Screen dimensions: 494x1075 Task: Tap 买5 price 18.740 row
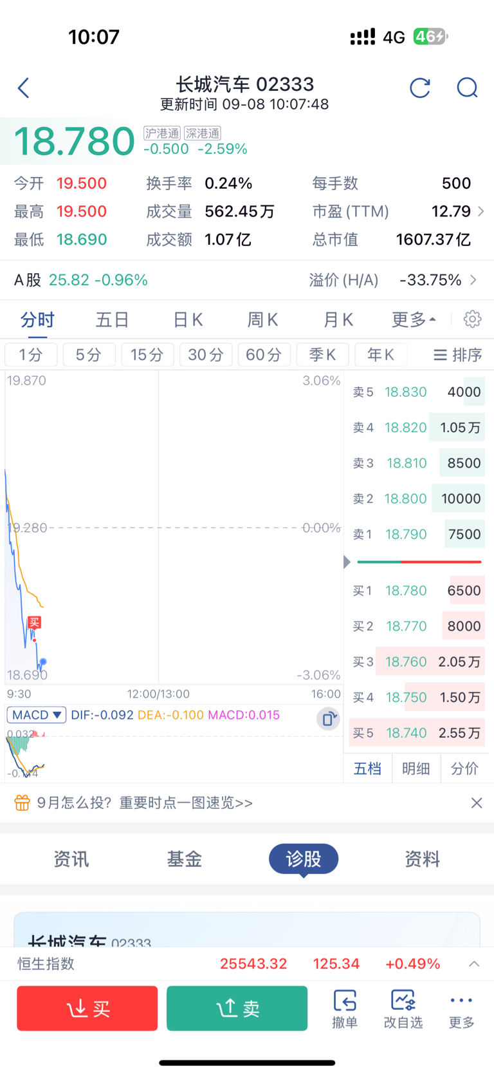(417, 733)
